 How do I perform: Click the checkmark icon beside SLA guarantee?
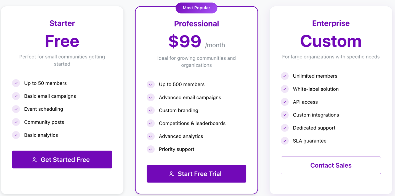coord(285,141)
